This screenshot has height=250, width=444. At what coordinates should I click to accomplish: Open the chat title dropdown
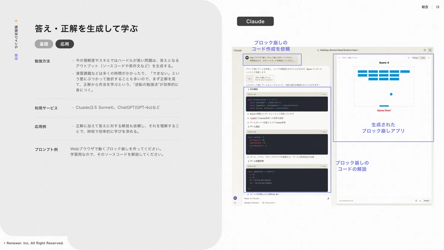(338, 50)
